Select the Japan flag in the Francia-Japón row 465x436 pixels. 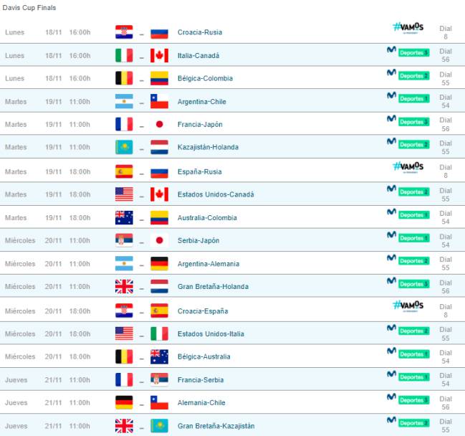pos(159,124)
